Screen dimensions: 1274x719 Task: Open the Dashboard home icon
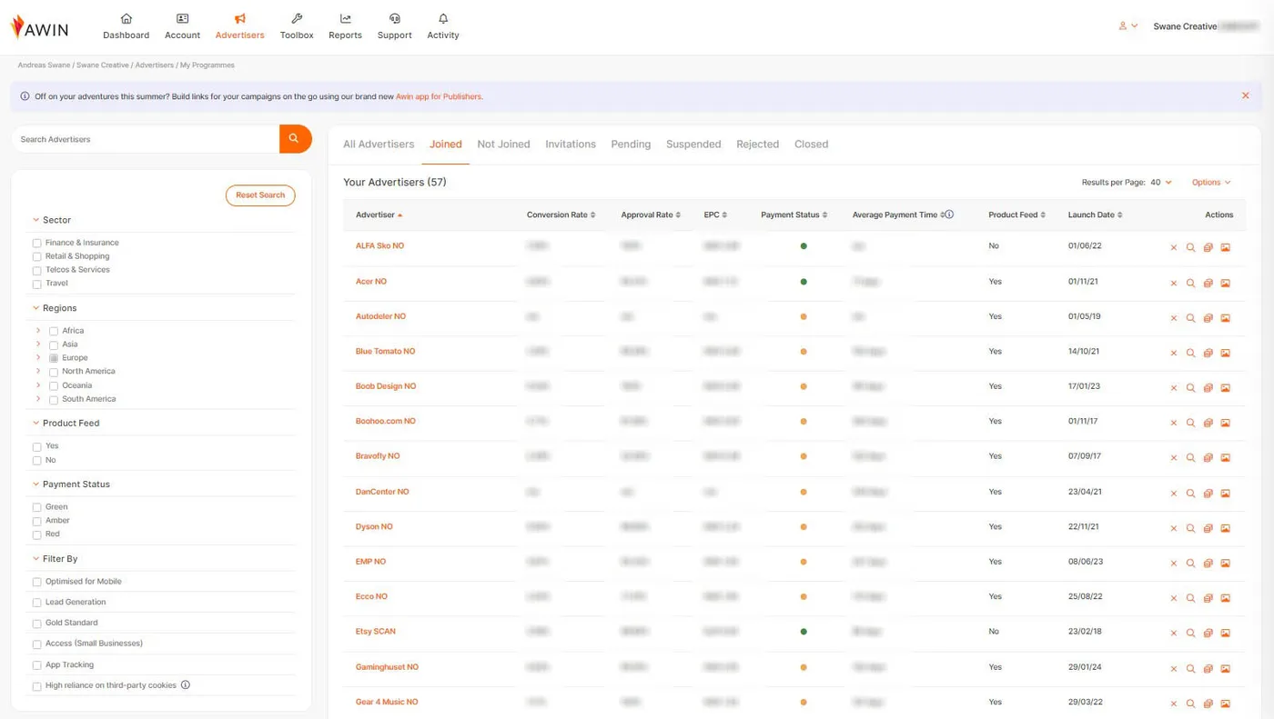point(126,18)
